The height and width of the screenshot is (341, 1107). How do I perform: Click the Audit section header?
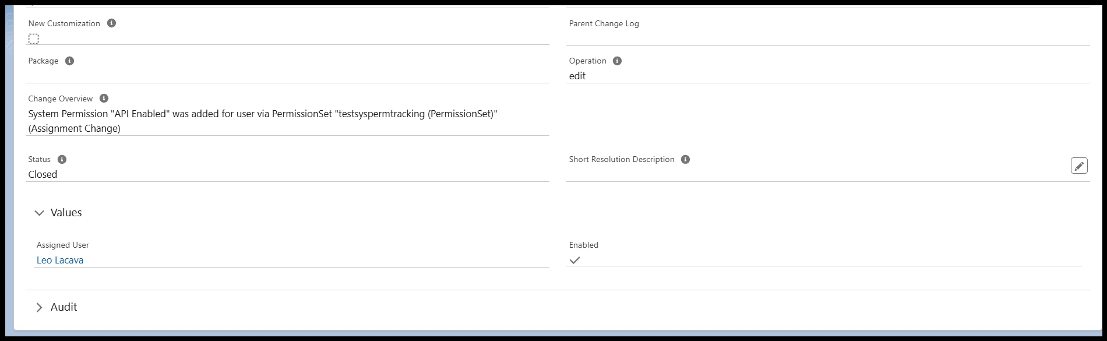coord(64,307)
